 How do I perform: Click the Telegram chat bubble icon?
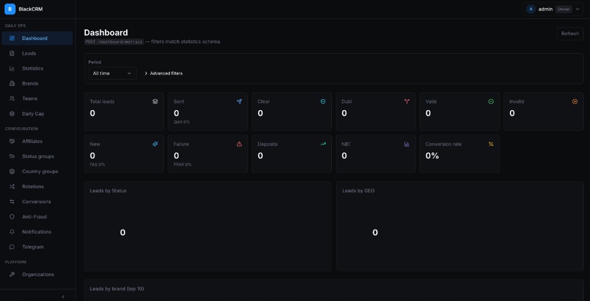[x=12, y=247]
